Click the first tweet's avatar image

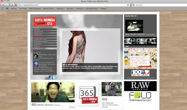[x=36, y=56]
